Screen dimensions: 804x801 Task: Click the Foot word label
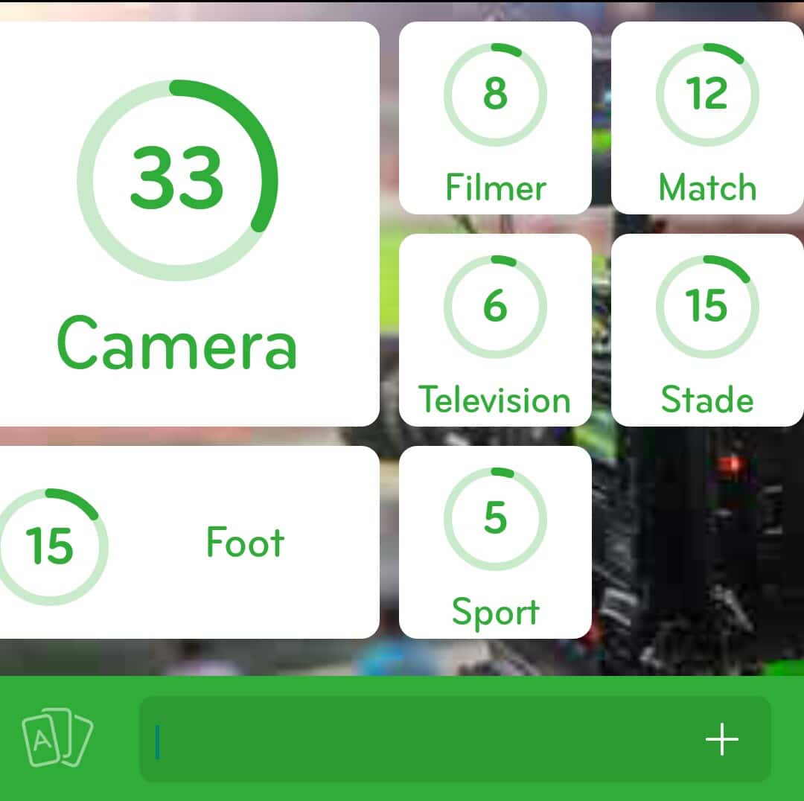coord(245,542)
